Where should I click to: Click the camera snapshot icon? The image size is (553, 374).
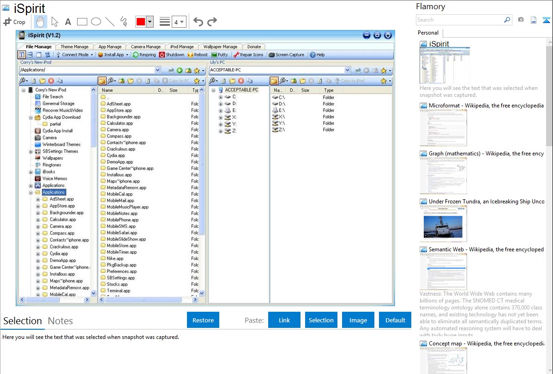pos(521,20)
